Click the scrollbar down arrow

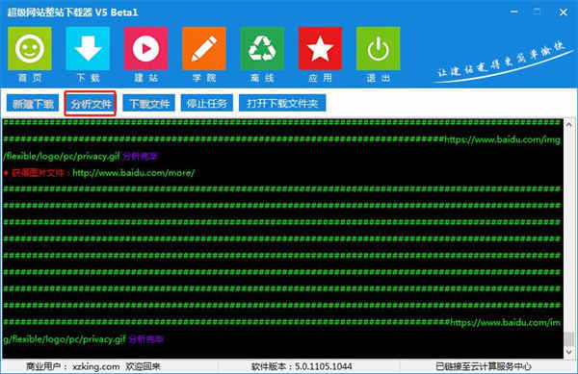pos(568,352)
